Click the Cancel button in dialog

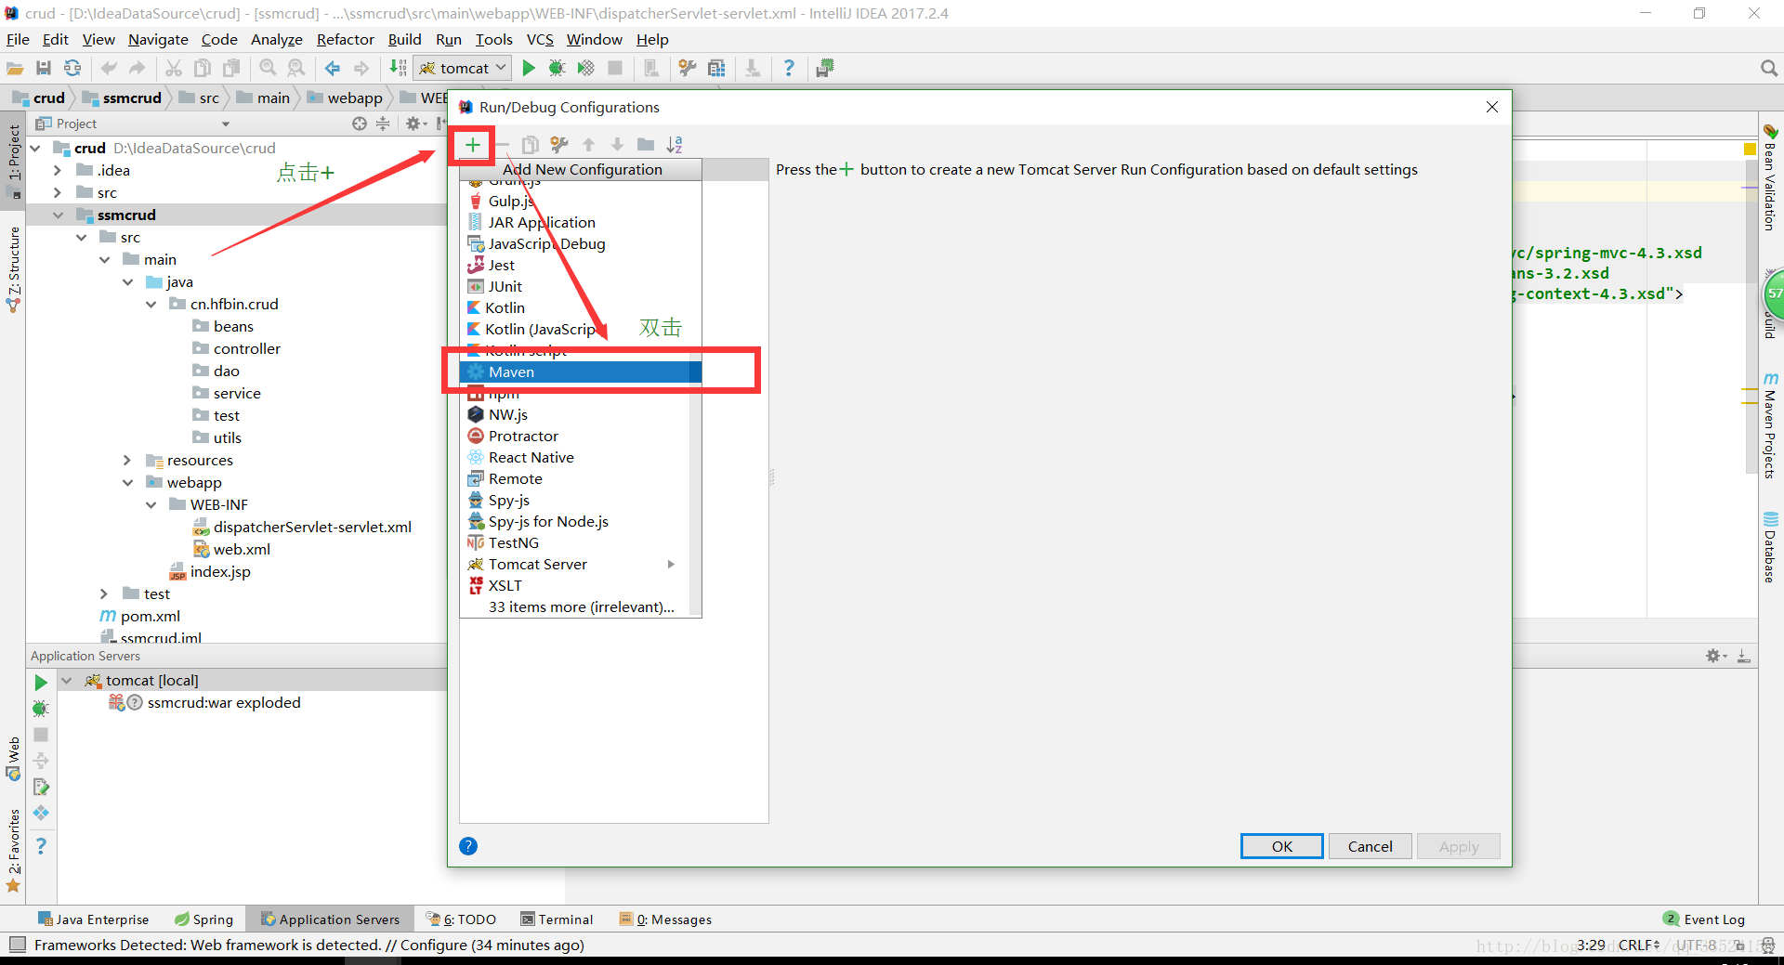point(1370,846)
